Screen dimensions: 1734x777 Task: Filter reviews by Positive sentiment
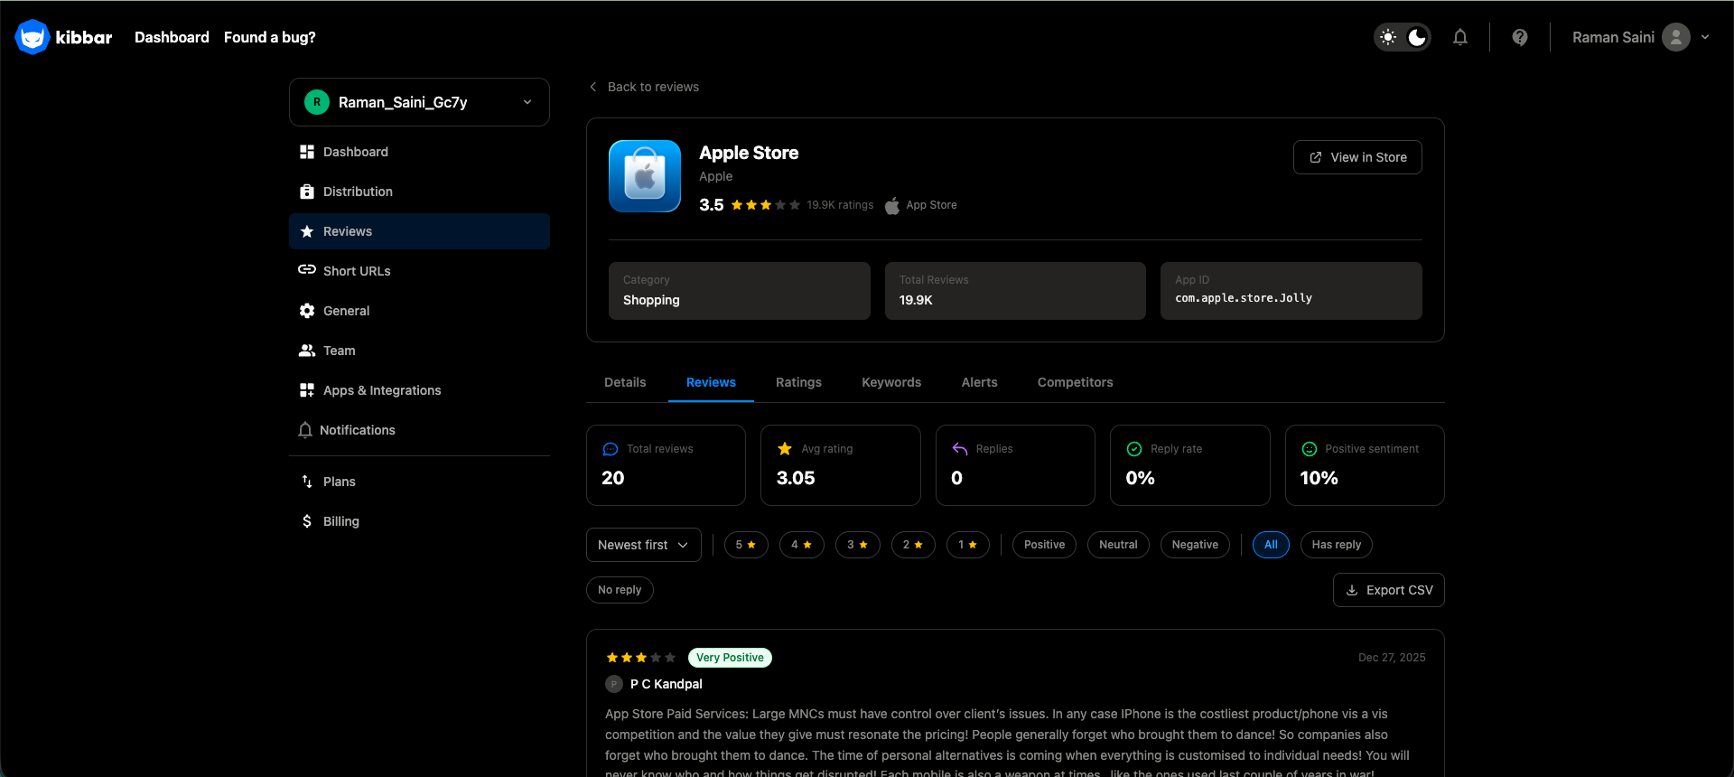tap(1044, 545)
